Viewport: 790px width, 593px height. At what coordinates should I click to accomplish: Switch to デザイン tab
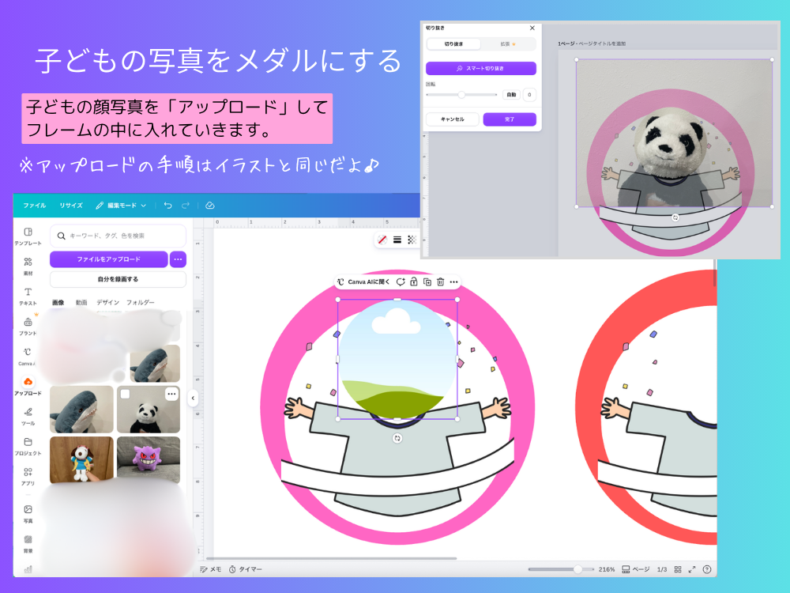click(107, 303)
